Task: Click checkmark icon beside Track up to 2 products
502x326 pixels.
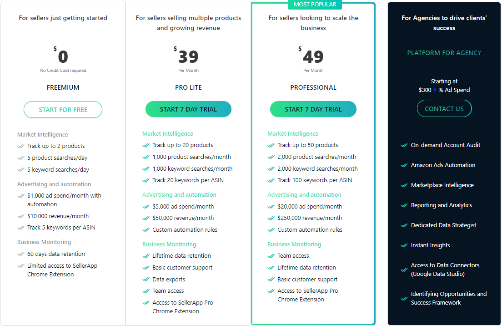Action: point(20,146)
